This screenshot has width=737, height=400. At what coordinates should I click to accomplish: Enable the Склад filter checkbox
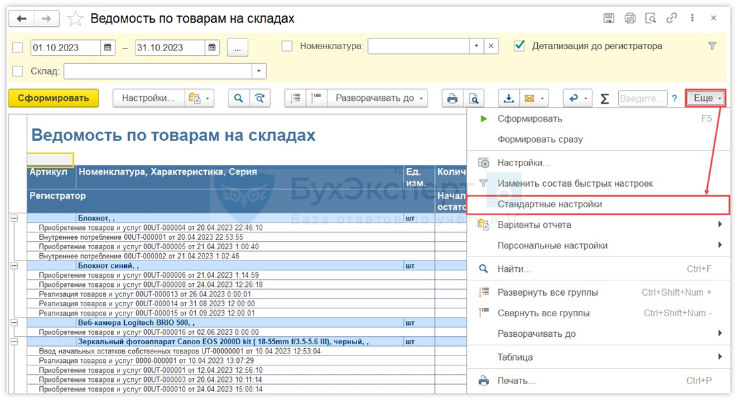point(18,71)
